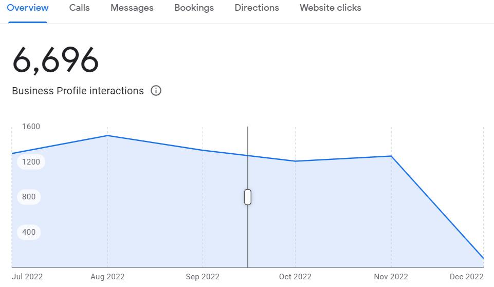Switch to the Overview tab
Viewport: 494px width, 287px height.
click(28, 8)
